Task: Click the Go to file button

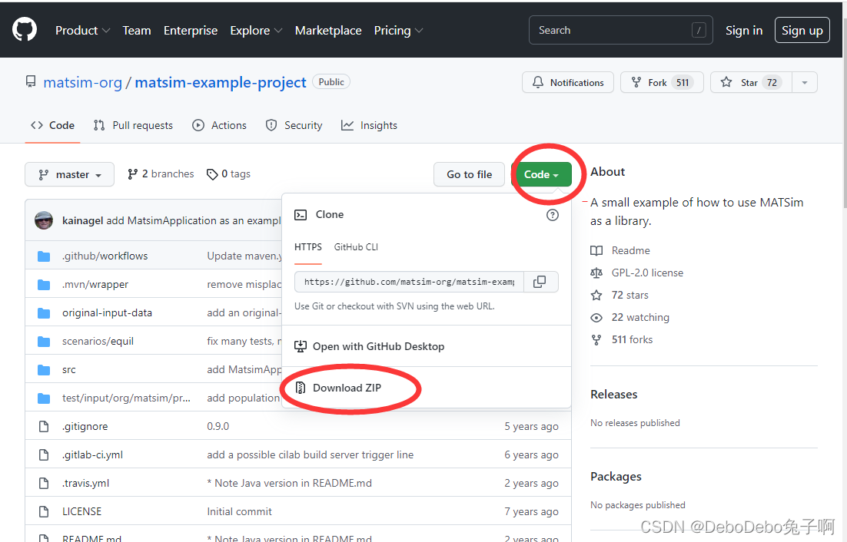Action: pos(469,174)
